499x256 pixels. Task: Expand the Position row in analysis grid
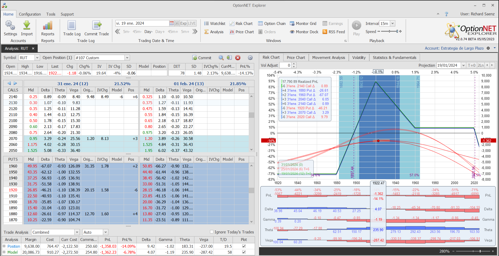pyautogui.click(x=4, y=246)
